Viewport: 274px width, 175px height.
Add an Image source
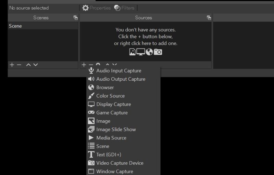pos(103,121)
